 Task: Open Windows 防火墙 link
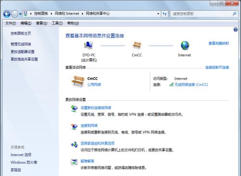pos(24,162)
